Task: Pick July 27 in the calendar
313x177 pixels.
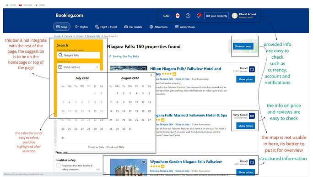Action: pos(82,129)
